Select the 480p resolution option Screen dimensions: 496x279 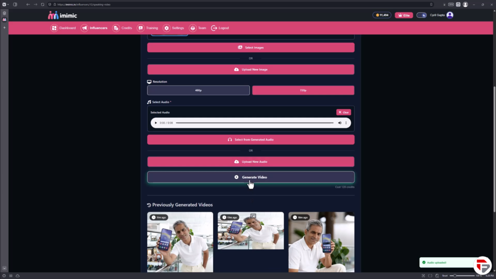click(x=199, y=91)
